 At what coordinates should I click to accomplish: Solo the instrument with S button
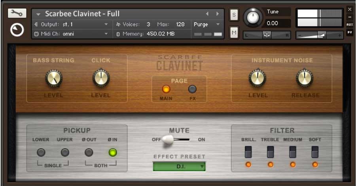click(234, 15)
